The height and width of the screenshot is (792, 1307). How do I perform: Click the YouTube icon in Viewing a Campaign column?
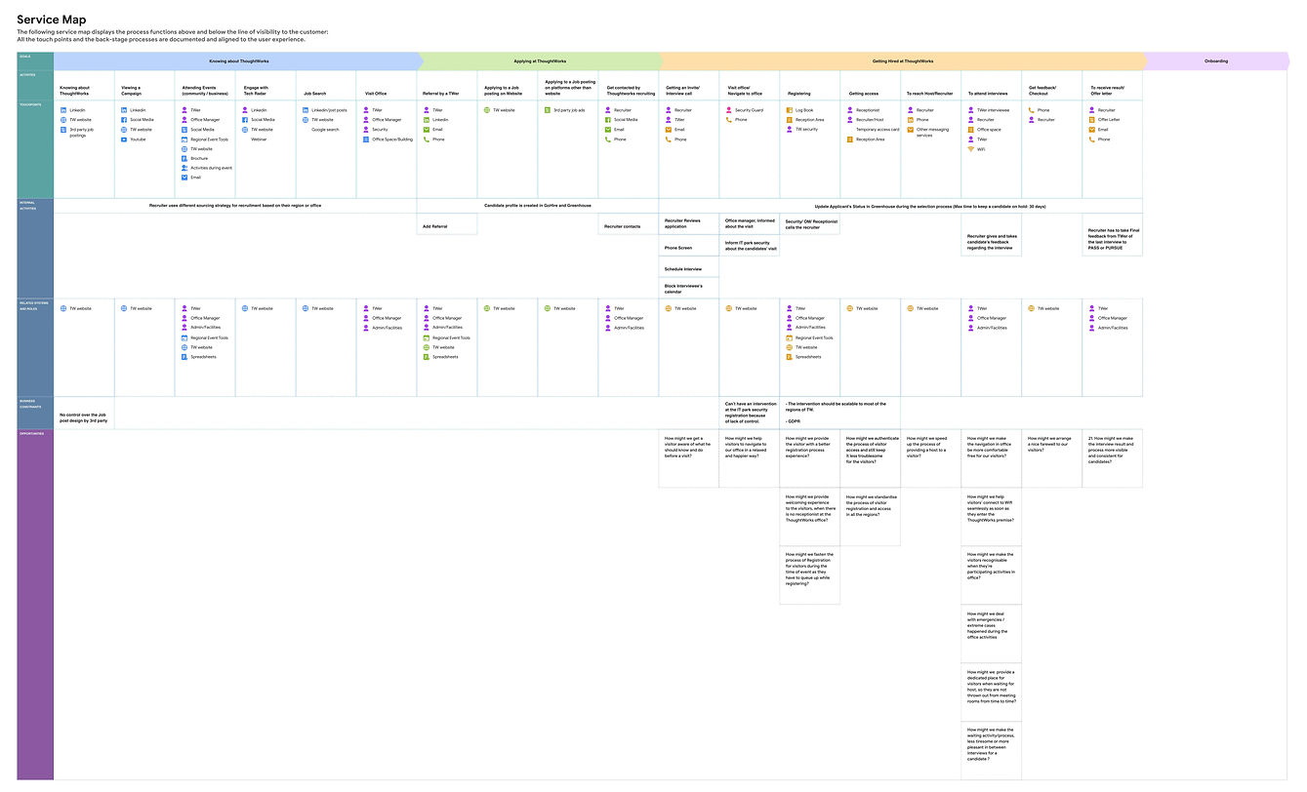click(123, 139)
